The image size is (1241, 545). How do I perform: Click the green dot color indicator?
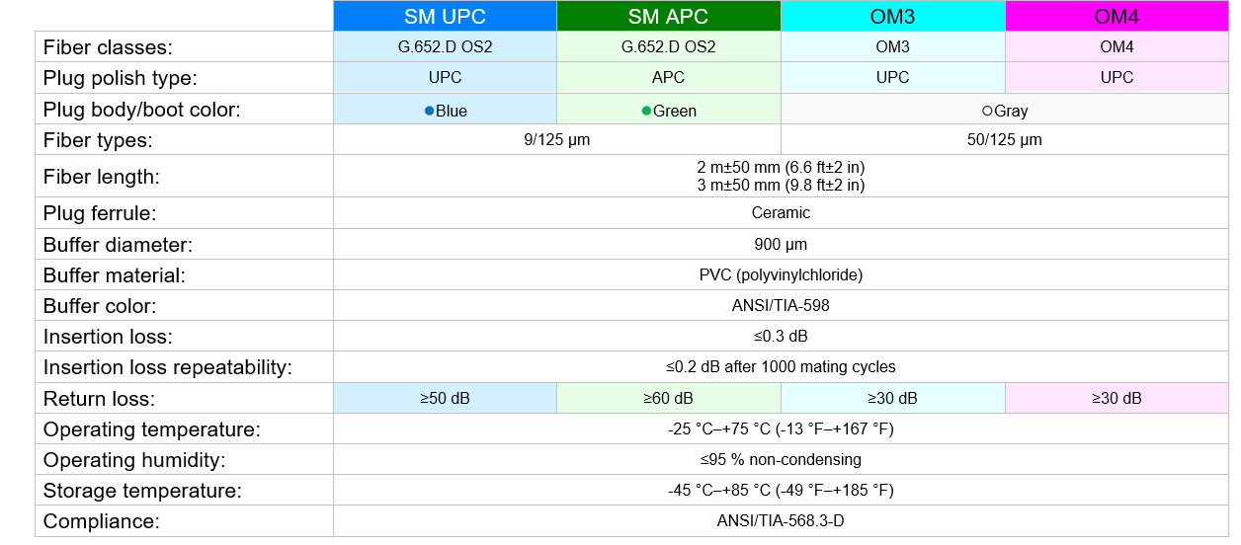click(x=646, y=111)
